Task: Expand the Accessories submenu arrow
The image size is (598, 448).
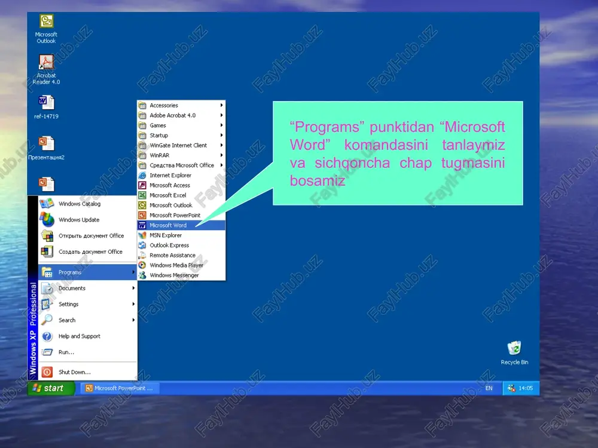Action: pos(221,105)
